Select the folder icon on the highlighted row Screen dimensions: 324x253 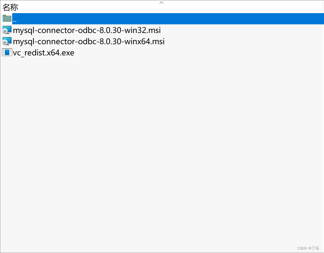pos(6,18)
